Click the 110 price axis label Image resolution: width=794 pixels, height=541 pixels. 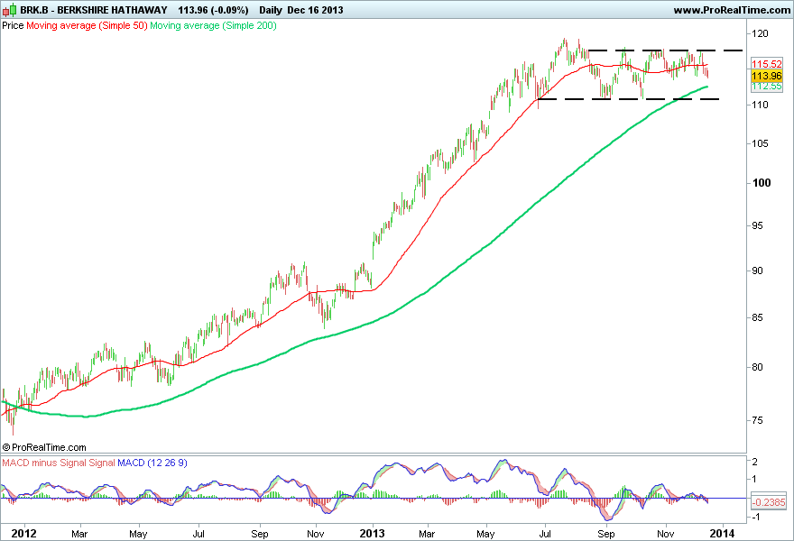tap(760, 105)
